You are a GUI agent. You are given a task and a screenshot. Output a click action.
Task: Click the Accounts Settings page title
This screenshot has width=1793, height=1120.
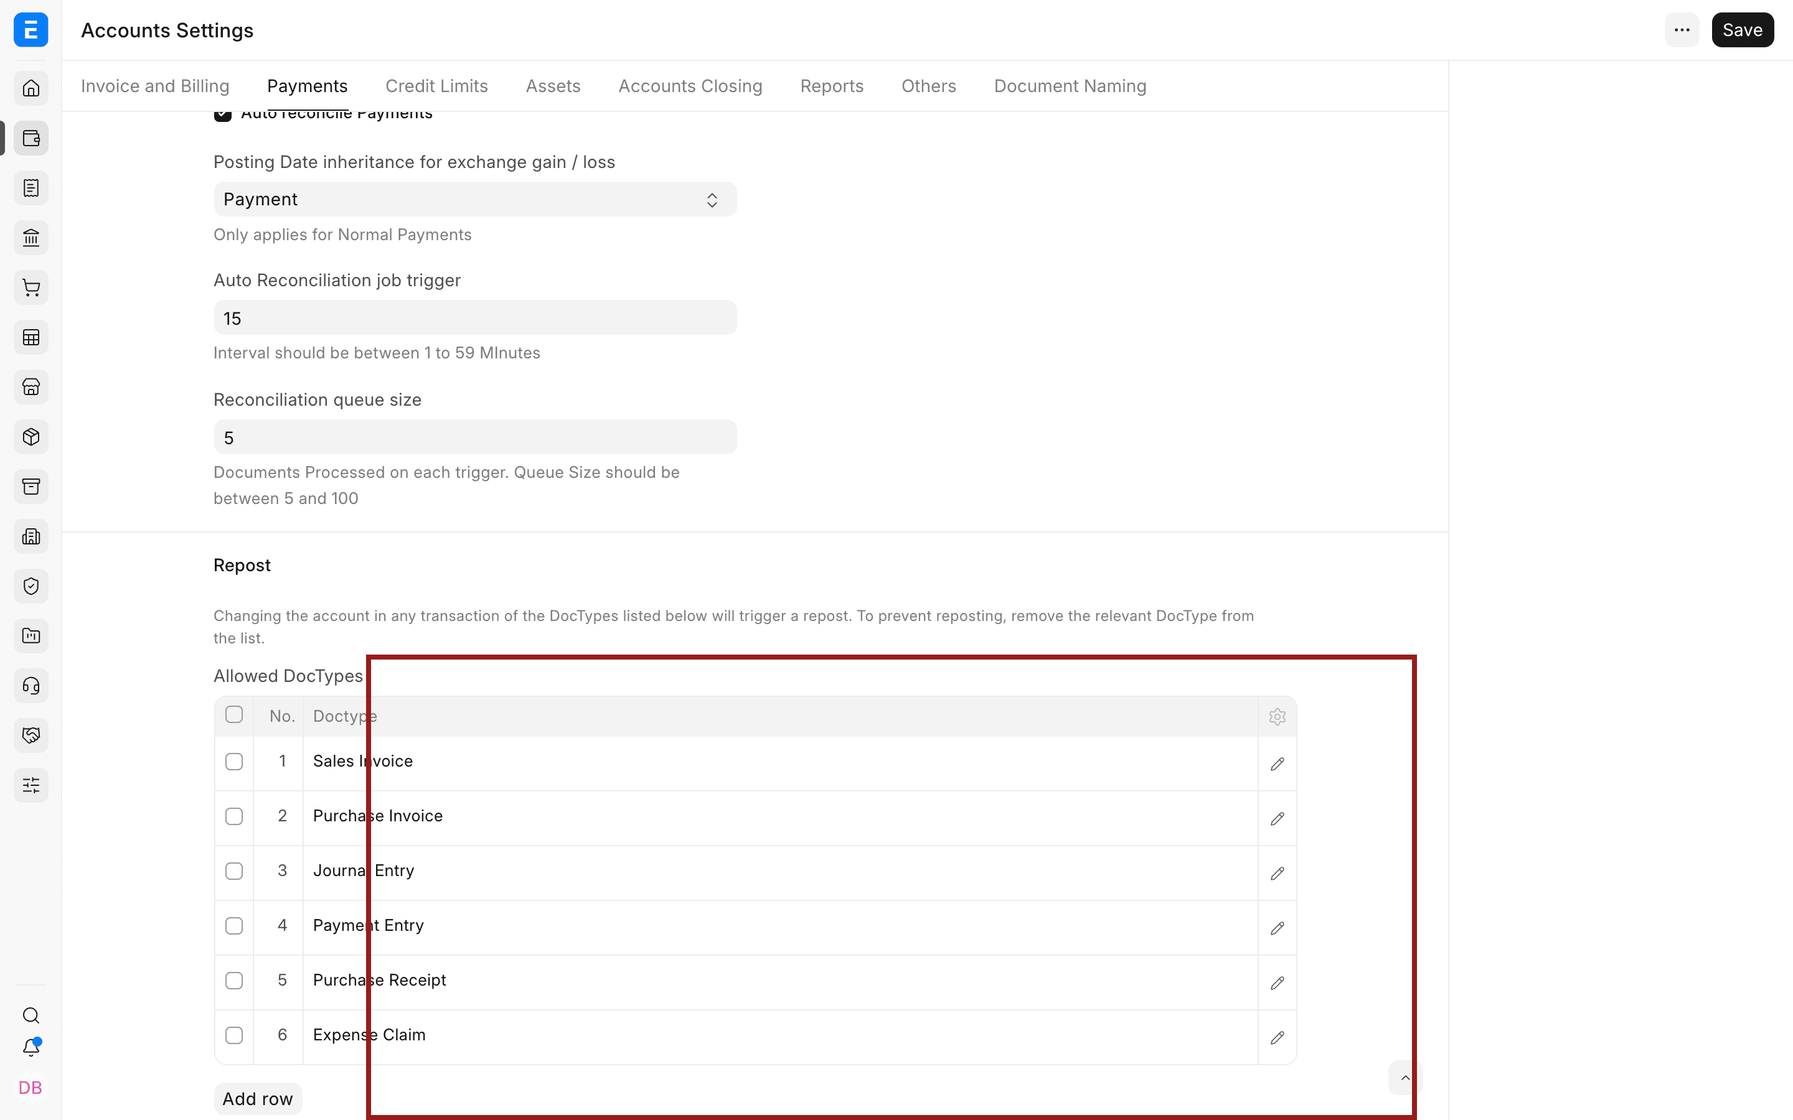coord(167,30)
